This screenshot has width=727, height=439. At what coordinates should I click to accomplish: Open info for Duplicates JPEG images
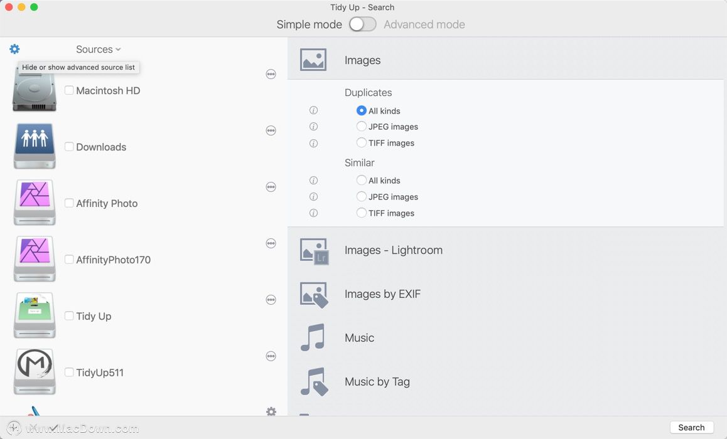coord(313,127)
